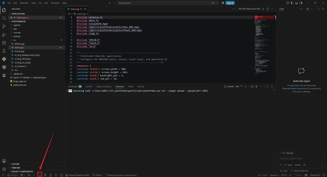Open the PlatformIO alien icon in activity bar
This screenshot has height=177, width=327.
(4, 75)
